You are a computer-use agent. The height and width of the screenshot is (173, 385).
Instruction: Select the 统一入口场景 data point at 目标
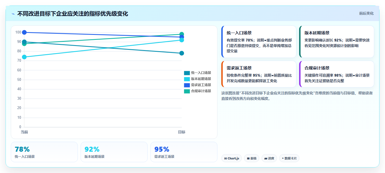182,53
